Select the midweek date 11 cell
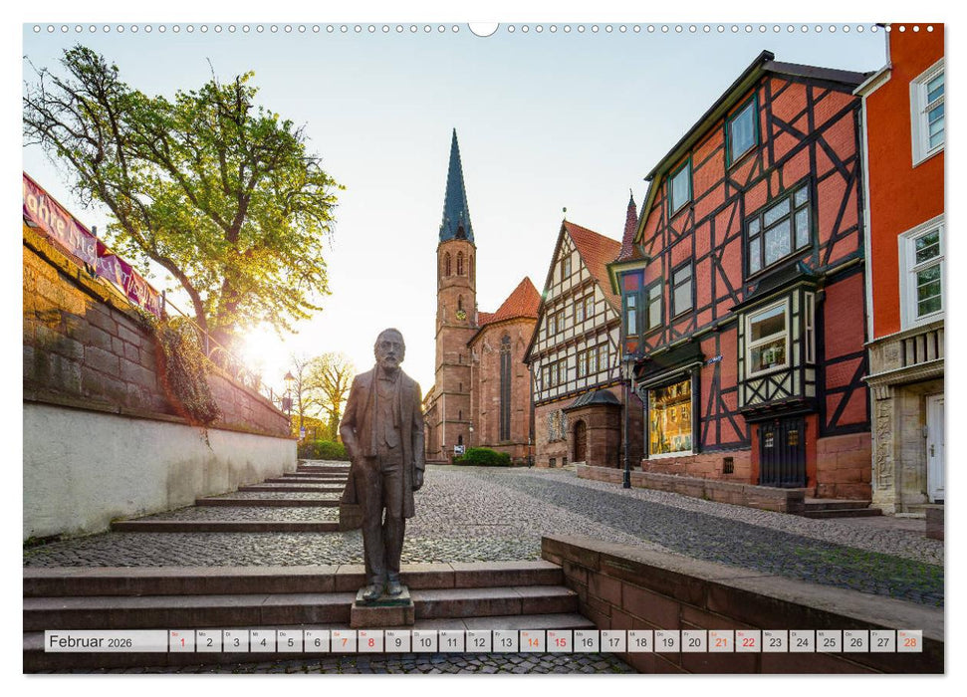Image resolution: width=967 pixels, height=697 pixels. pos(451,642)
